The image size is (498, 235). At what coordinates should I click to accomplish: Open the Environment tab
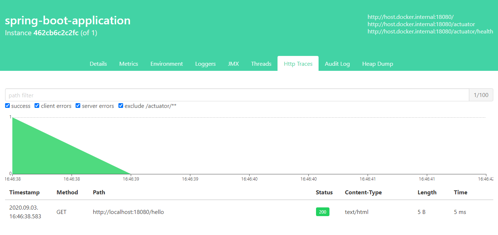click(167, 64)
